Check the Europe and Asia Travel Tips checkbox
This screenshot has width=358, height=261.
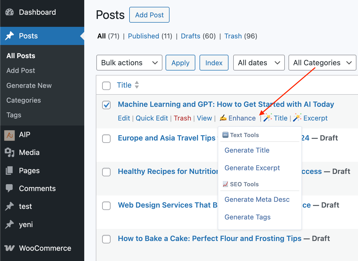pos(106,138)
